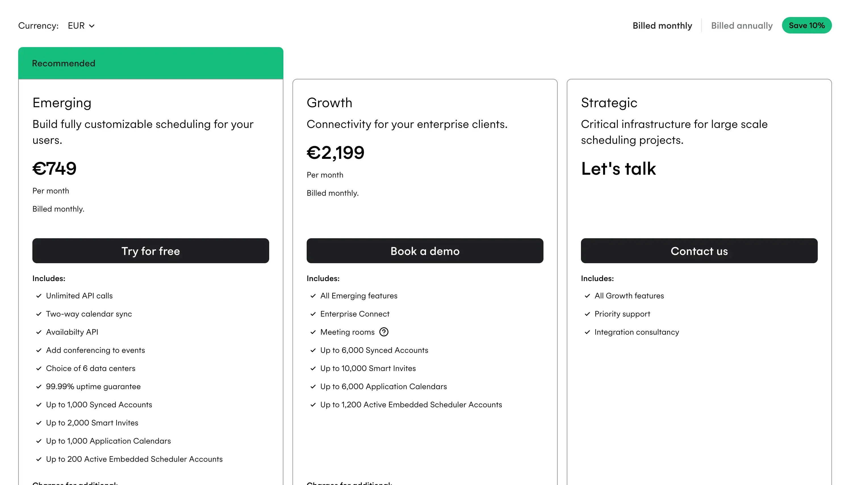Viewport: 849px width, 485px height.
Task: Click the Contact us button
Action: [x=699, y=251]
